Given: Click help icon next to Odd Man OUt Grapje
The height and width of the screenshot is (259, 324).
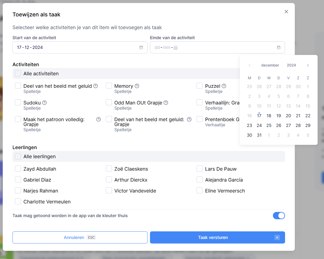Looking at the screenshot, I should [x=166, y=103].
